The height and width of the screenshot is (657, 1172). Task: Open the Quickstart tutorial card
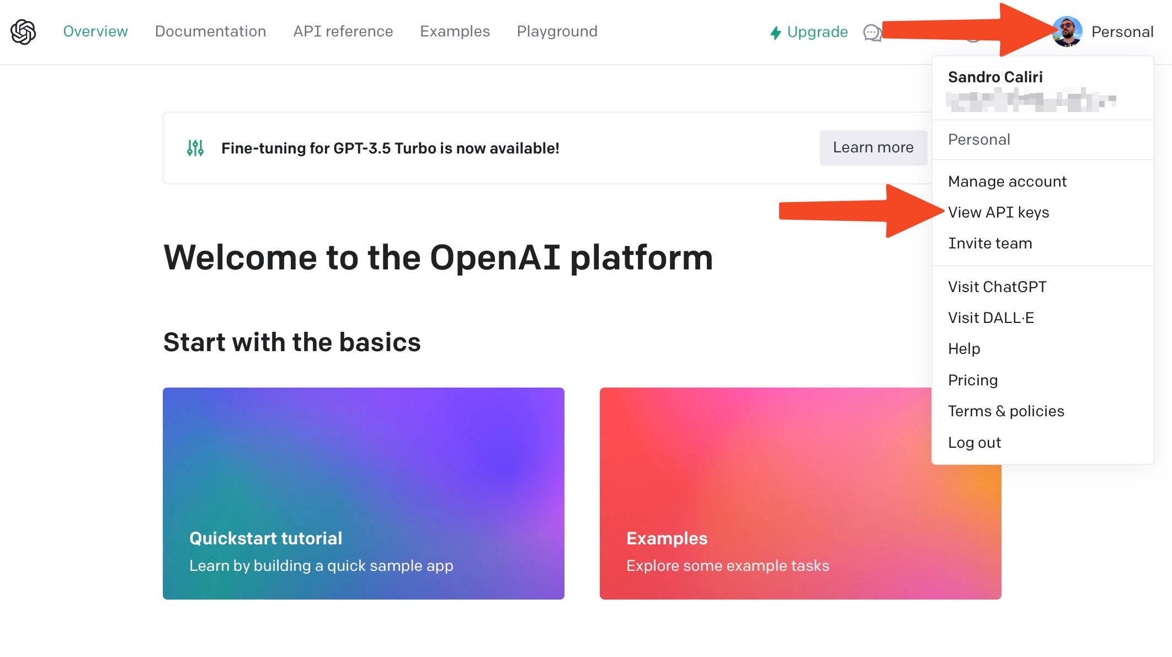point(363,494)
